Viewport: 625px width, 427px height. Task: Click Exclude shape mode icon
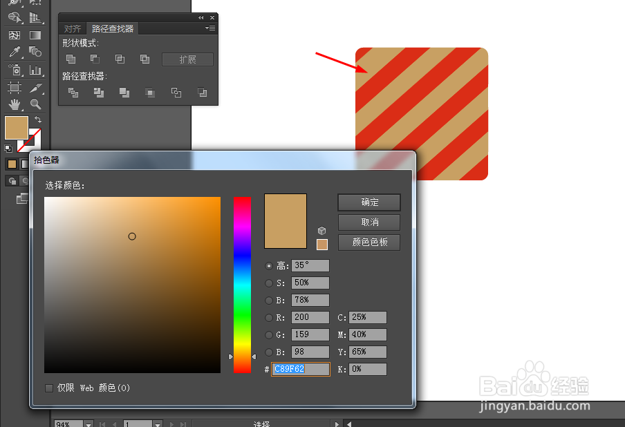click(144, 59)
